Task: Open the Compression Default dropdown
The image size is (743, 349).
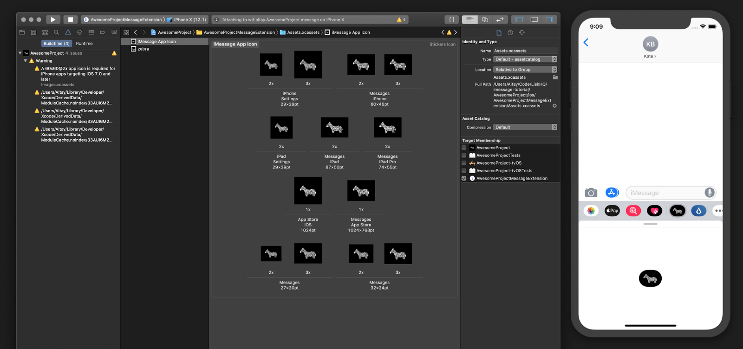Action: click(525, 127)
